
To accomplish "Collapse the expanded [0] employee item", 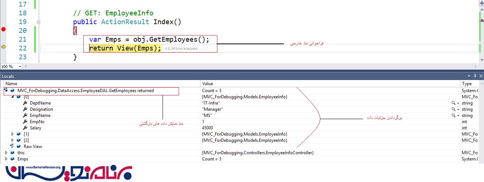I will (13, 97).
